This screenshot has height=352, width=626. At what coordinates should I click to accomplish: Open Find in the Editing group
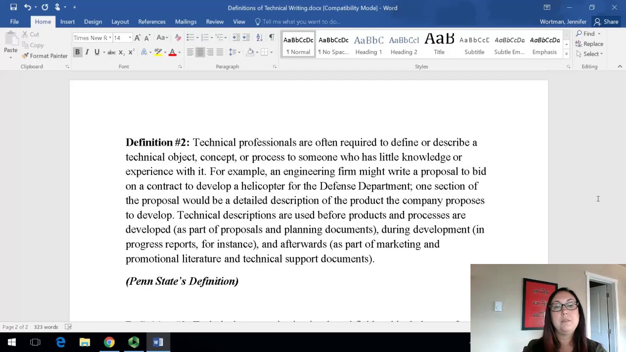[585, 34]
